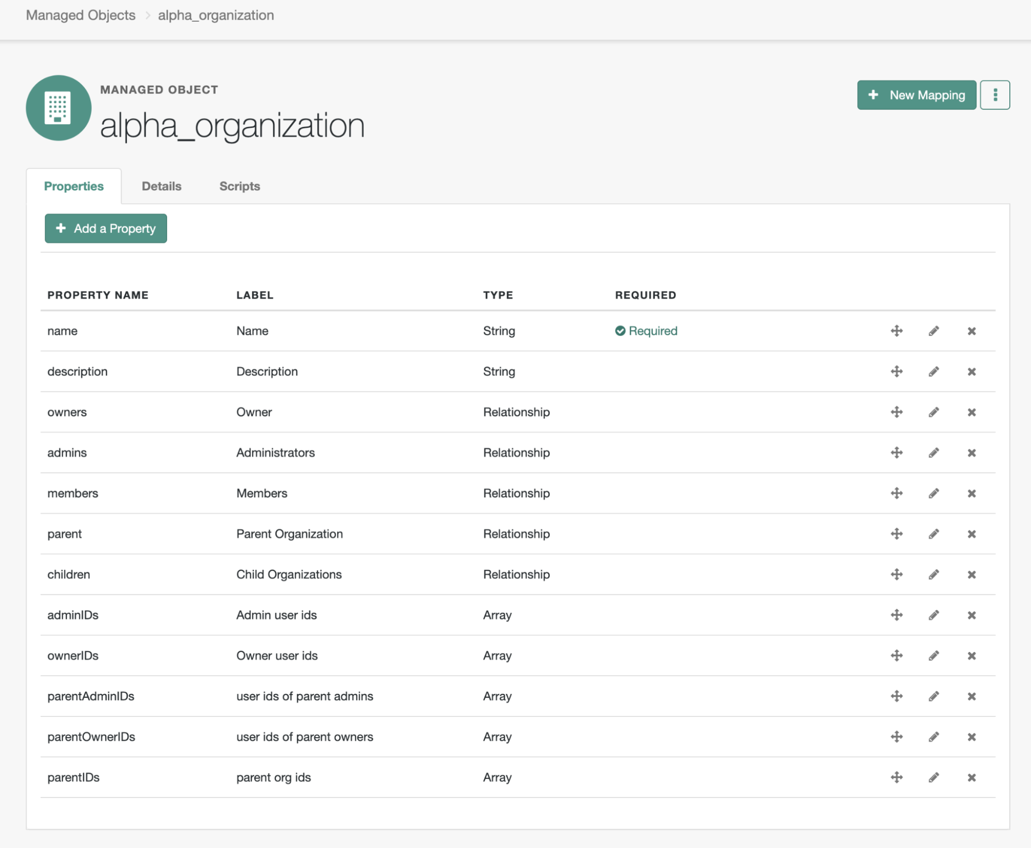Click the move handle for the description row
Viewport: 1031px width, 848px height.
[896, 371]
